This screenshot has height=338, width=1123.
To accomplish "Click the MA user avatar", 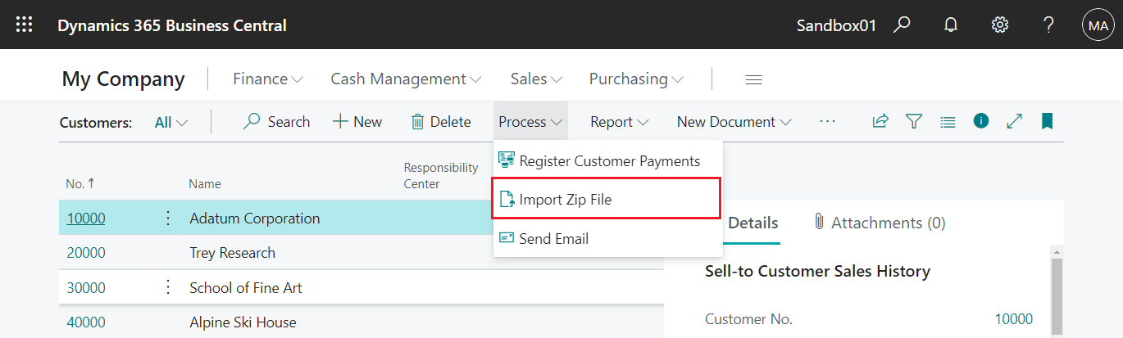I will click(1097, 25).
